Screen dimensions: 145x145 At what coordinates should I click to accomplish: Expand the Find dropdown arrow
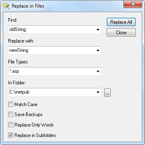pyautogui.click(x=98, y=30)
